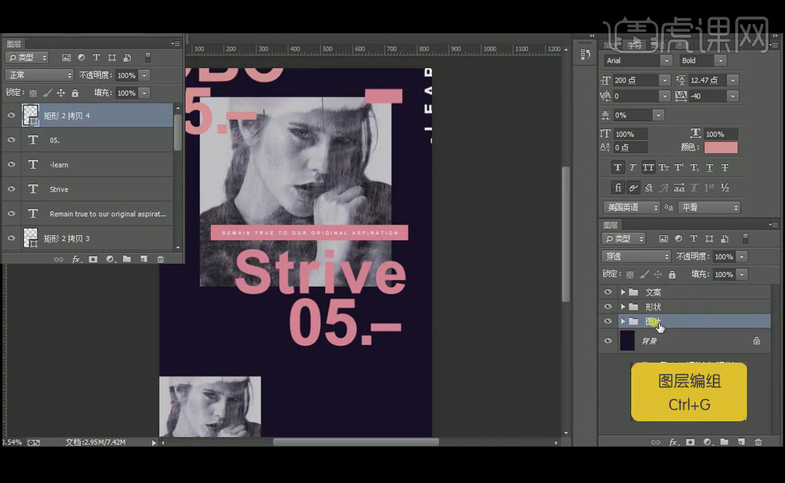
Task: Select the 'Remain true to our original aspirat...' layer
Action: click(x=107, y=214)
